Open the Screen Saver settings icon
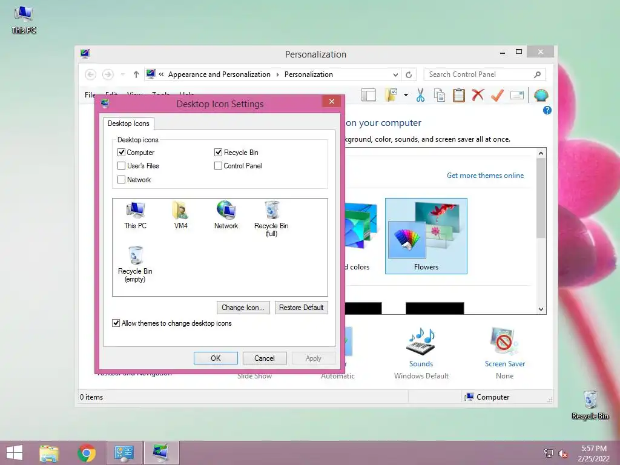 click(504, 341)
